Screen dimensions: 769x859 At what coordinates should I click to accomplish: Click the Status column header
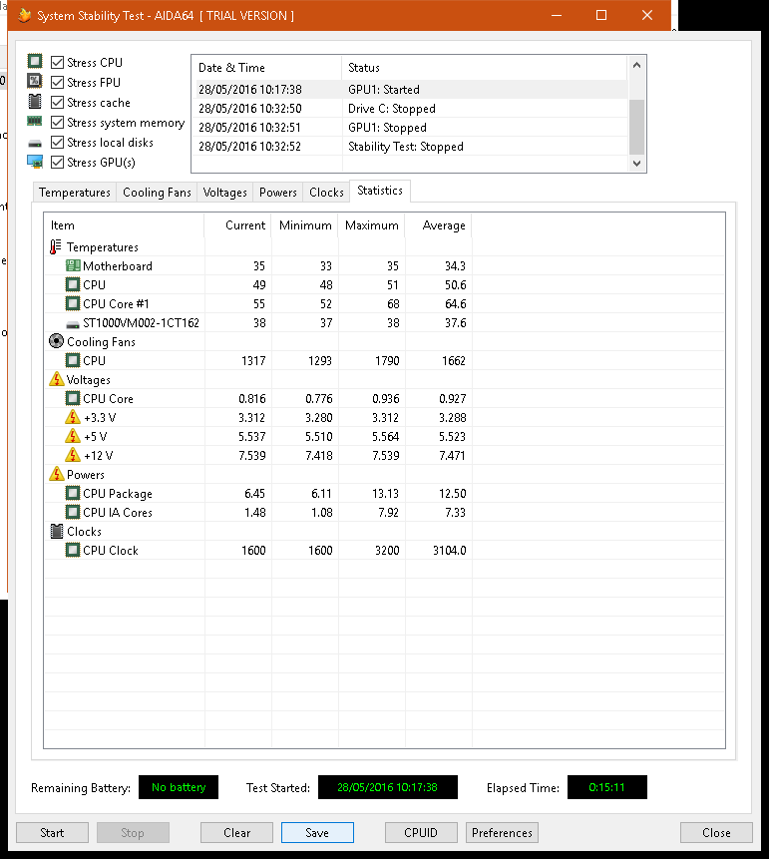(484, 68)
